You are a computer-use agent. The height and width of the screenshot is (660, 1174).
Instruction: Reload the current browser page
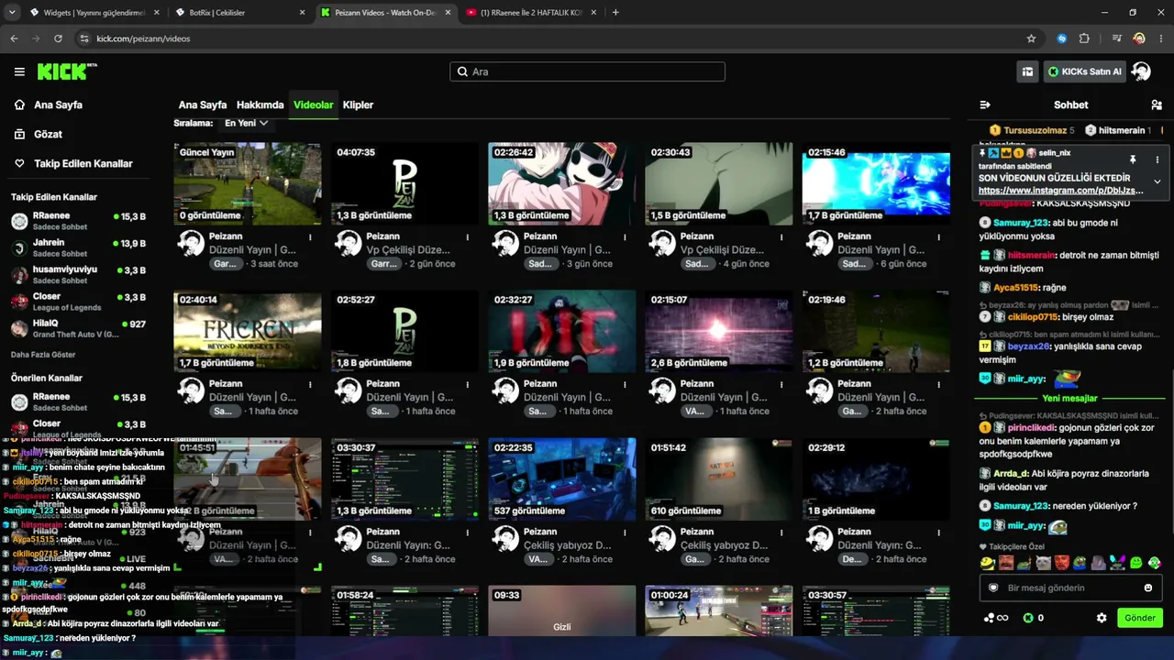pyautogui.click(x=58, y=38)
